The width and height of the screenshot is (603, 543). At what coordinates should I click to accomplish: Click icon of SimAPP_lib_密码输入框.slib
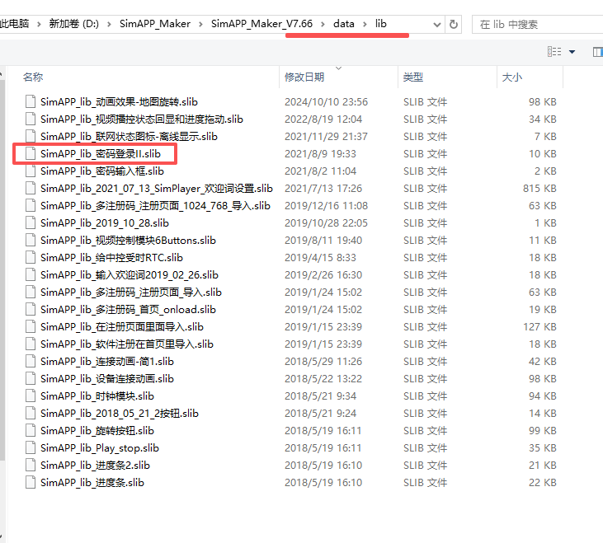(x=31, y=171)
